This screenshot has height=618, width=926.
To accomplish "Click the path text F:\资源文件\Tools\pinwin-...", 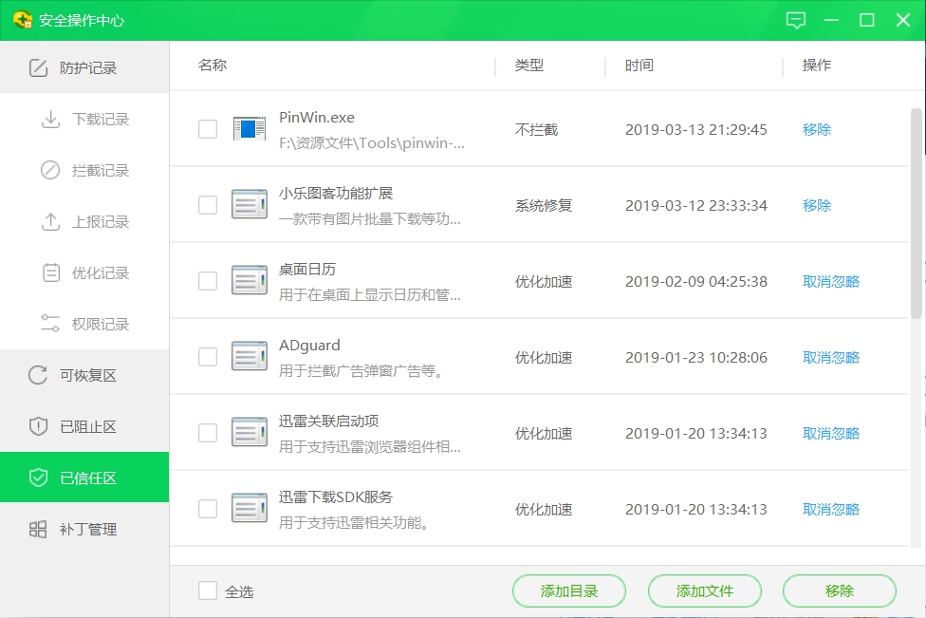I will click(372, 143).
